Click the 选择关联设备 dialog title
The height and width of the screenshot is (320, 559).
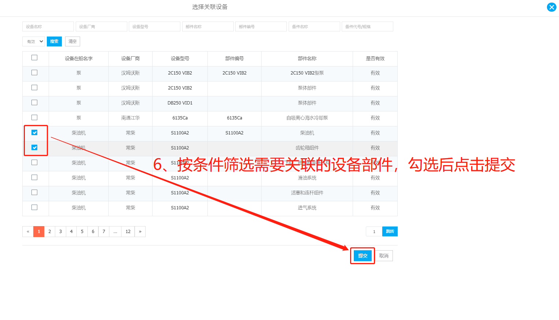click(210, 7)
